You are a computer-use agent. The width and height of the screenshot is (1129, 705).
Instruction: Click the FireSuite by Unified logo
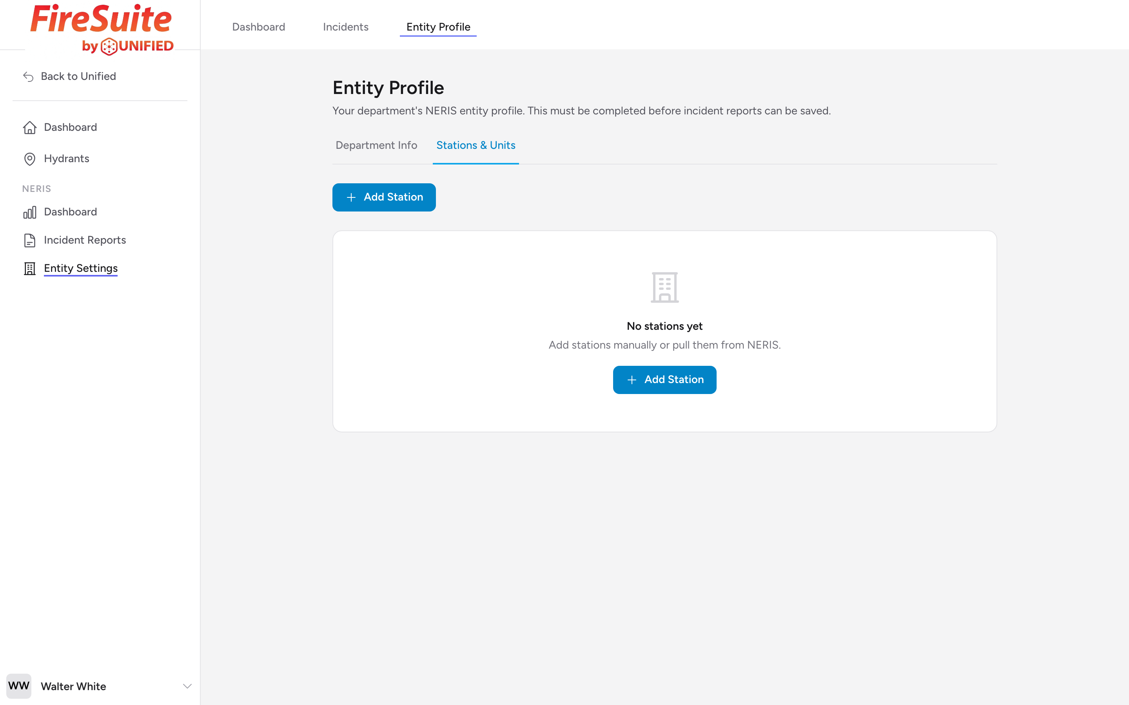(102, 29)
